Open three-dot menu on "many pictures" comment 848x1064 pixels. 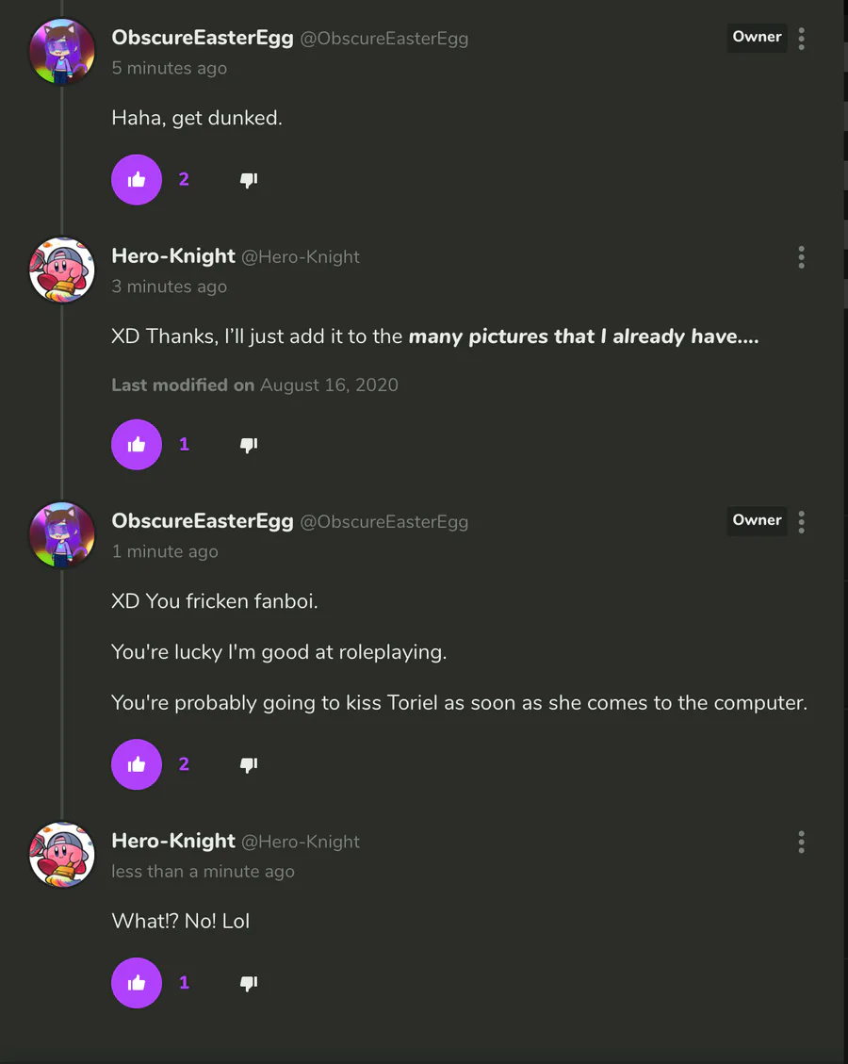pos(801,257)
